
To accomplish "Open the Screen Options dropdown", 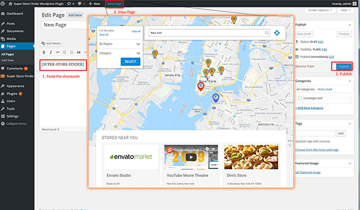I will [320, 10].
